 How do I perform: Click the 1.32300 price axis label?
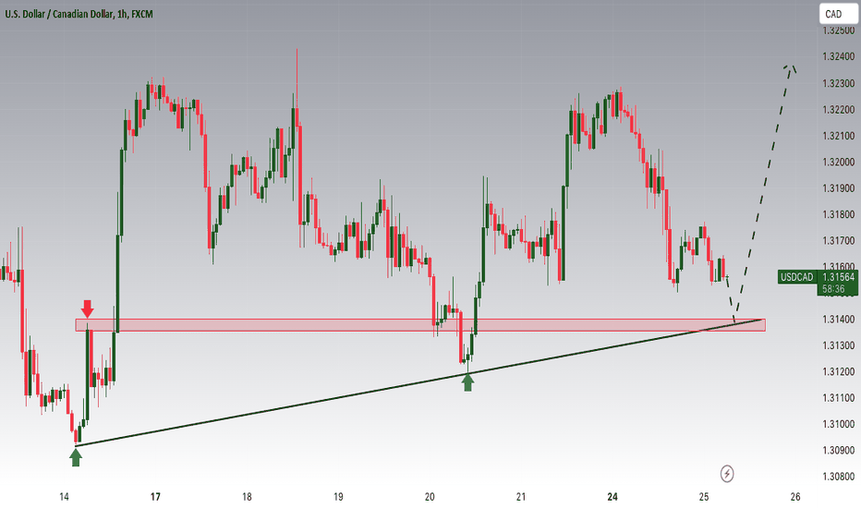tap(839, 83)
